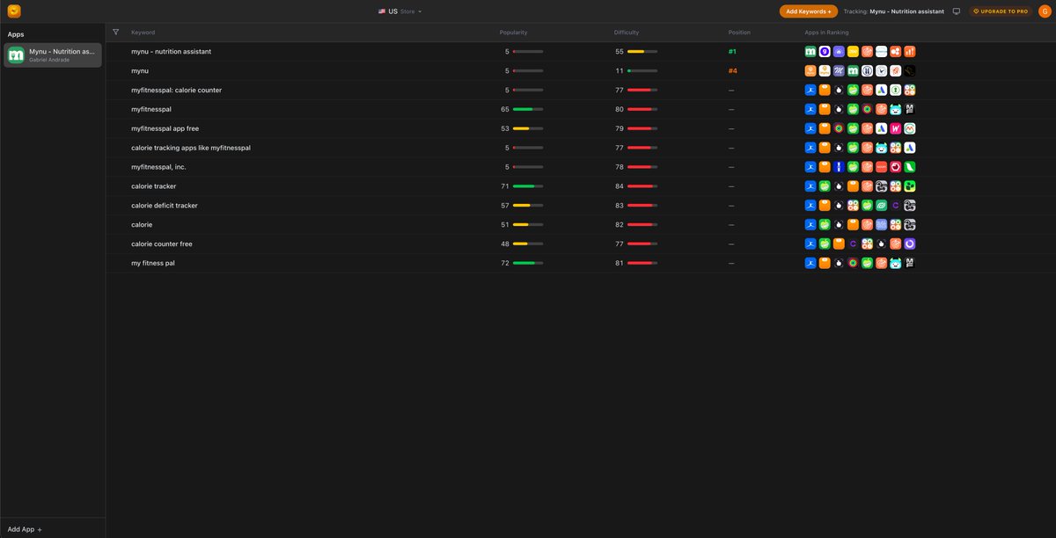
Task: Click white triangle A icon in "myfitnesspal: calorie counter" row
Action: click(881, 90)
